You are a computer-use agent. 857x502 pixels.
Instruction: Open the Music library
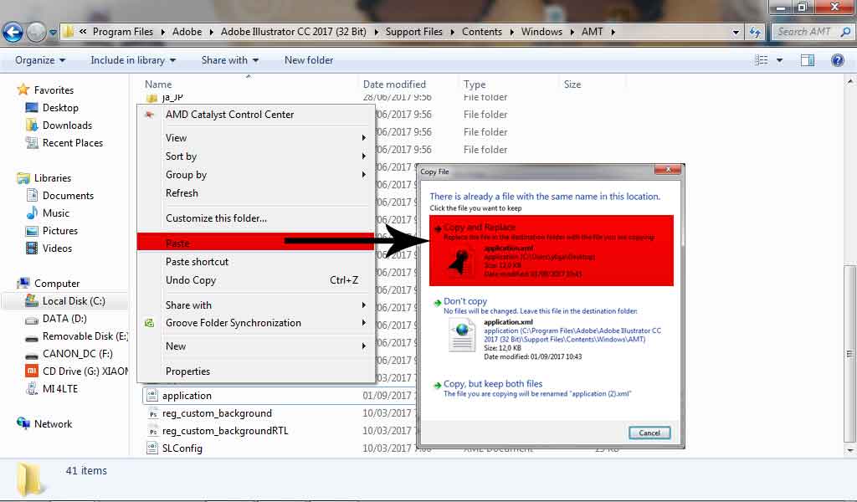(x=56, y=213)
